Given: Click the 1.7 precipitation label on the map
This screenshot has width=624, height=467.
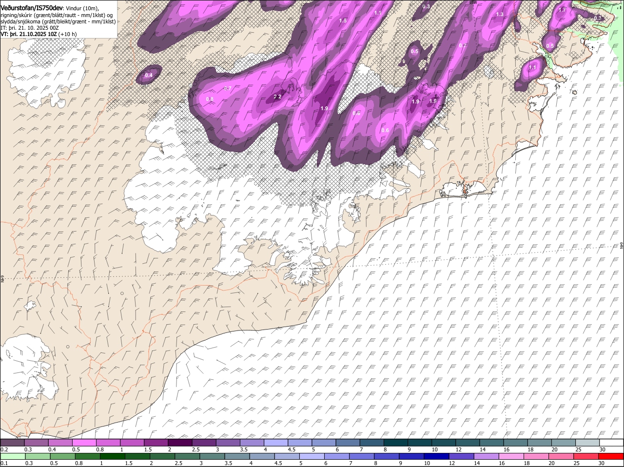Looking at the screenshot, I should (562, 10).
